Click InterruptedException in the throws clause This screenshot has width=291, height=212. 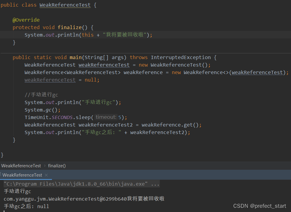point(180,58)
